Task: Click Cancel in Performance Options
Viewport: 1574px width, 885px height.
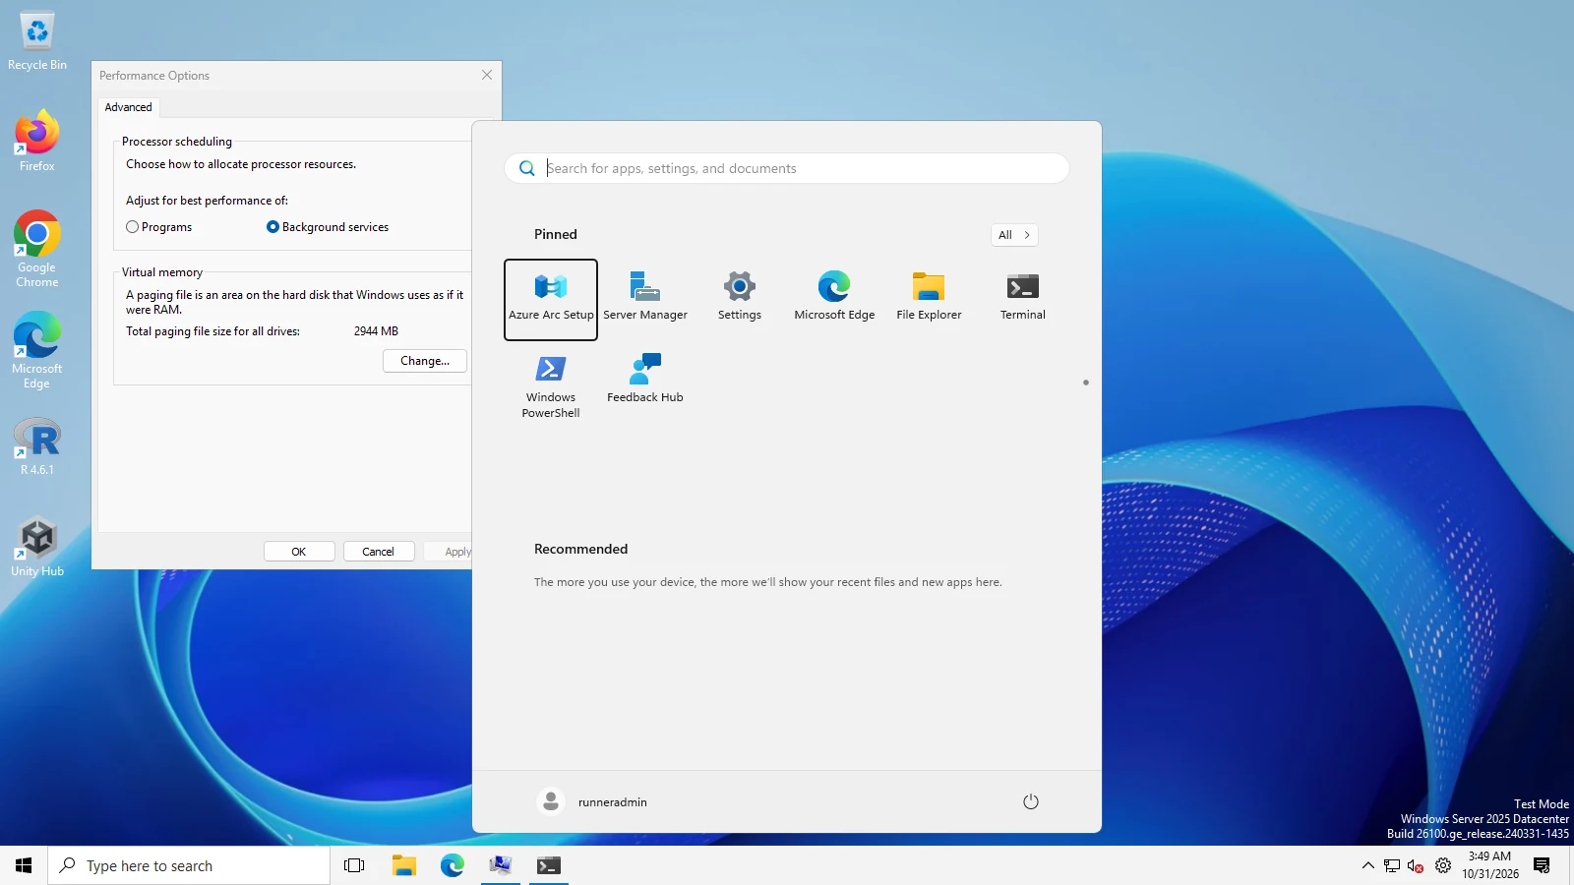Action: tap(379, 552)
